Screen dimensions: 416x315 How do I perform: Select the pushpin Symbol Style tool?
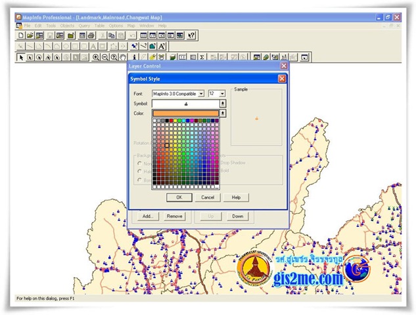click(135, 47)
